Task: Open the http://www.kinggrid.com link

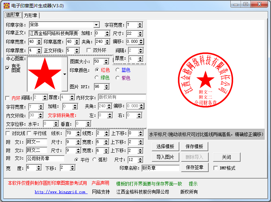Action: (x=61, y=192)
